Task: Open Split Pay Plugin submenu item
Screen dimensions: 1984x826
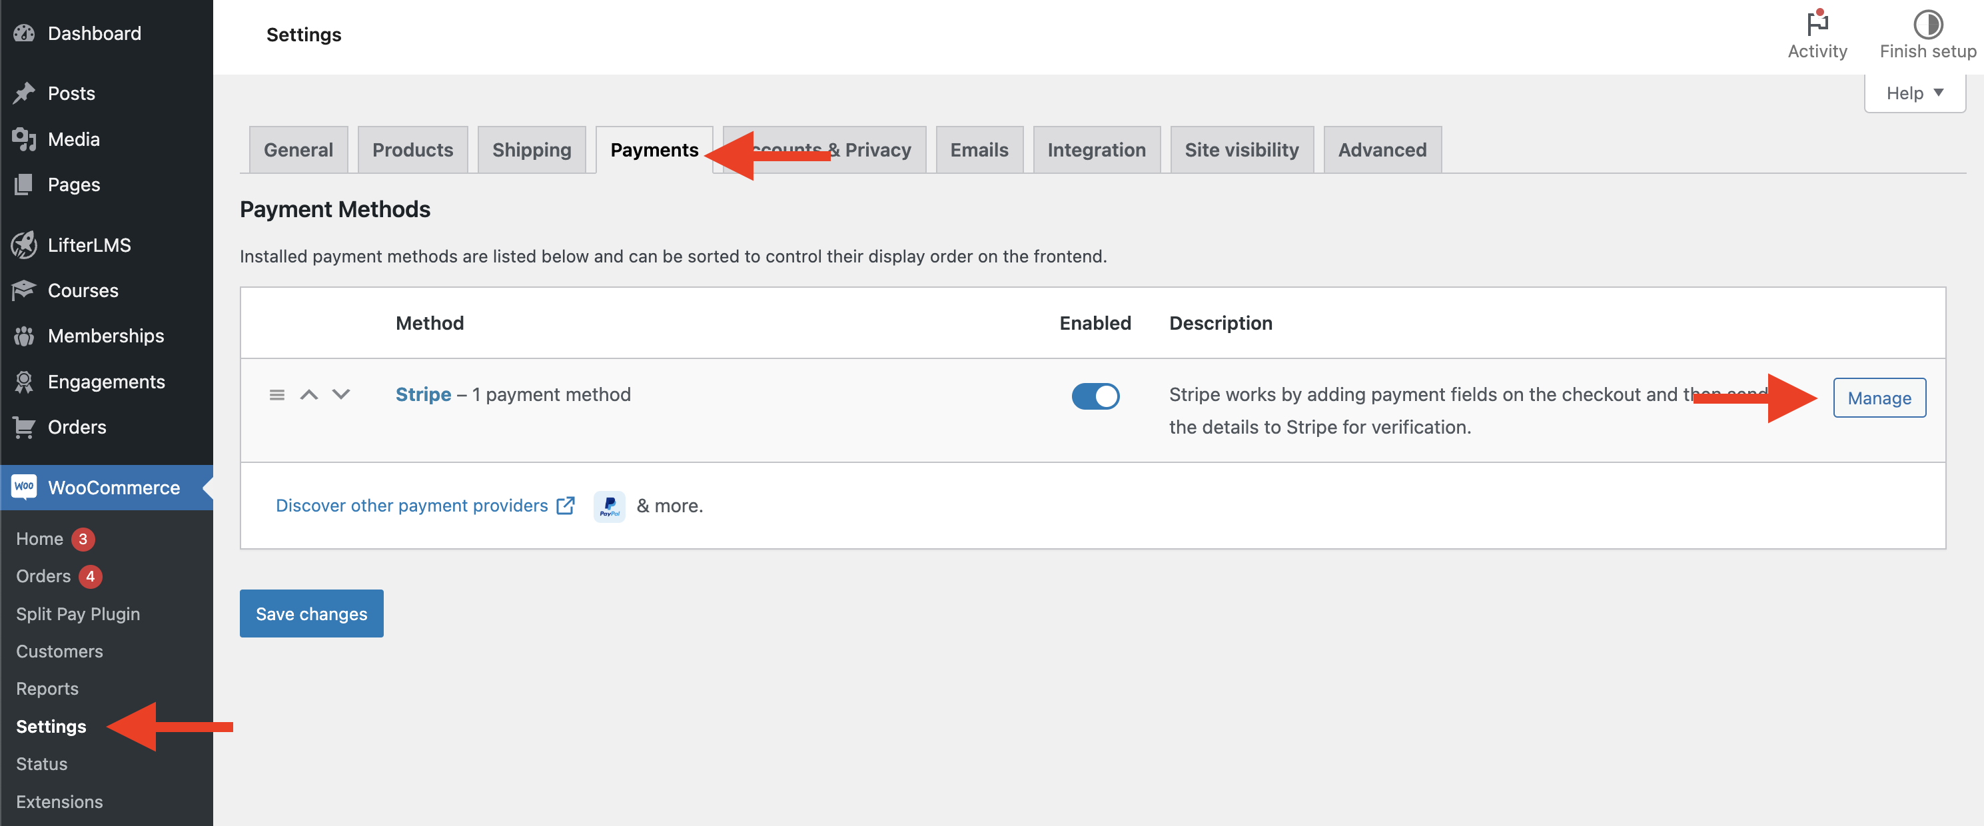Action: 78,614
